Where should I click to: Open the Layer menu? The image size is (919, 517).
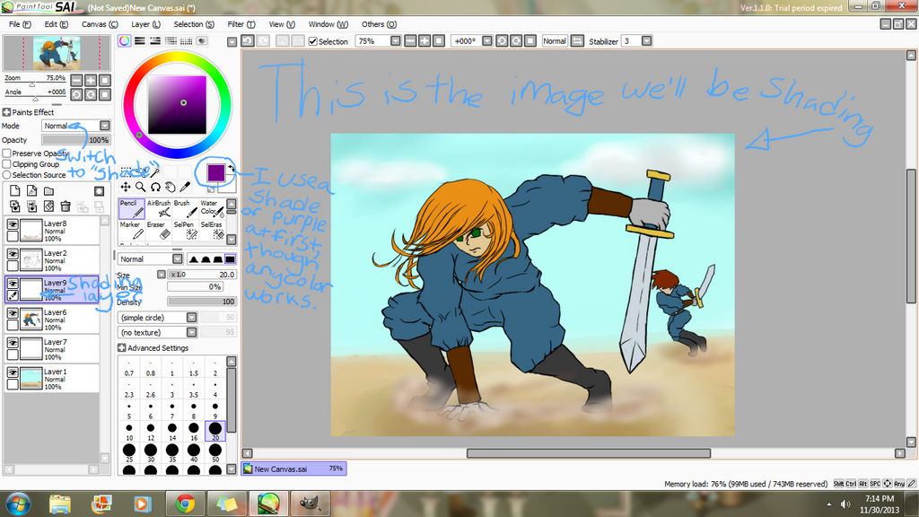(x=146, y=24)
